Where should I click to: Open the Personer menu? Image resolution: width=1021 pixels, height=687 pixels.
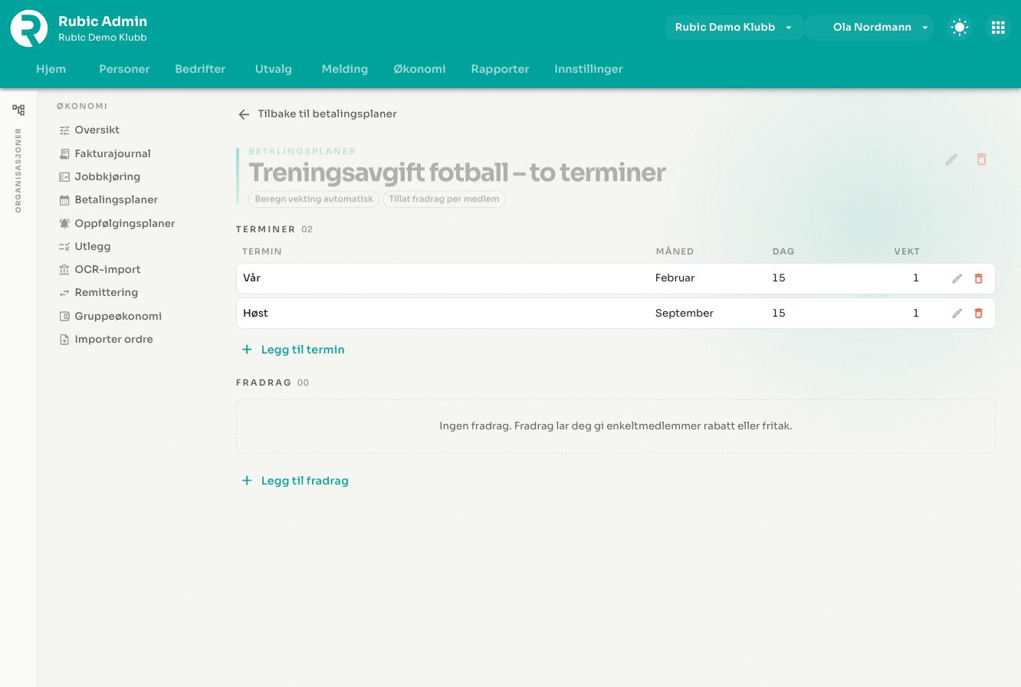pyautogui.click(x=124, y=69)
